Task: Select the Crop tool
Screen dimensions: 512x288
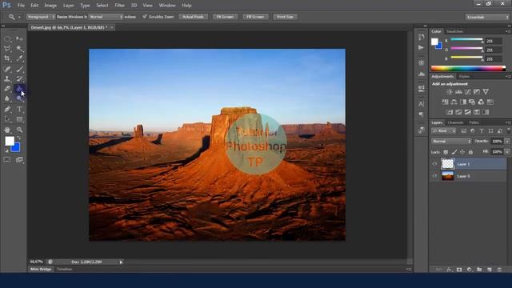Action: click(7, 58)
